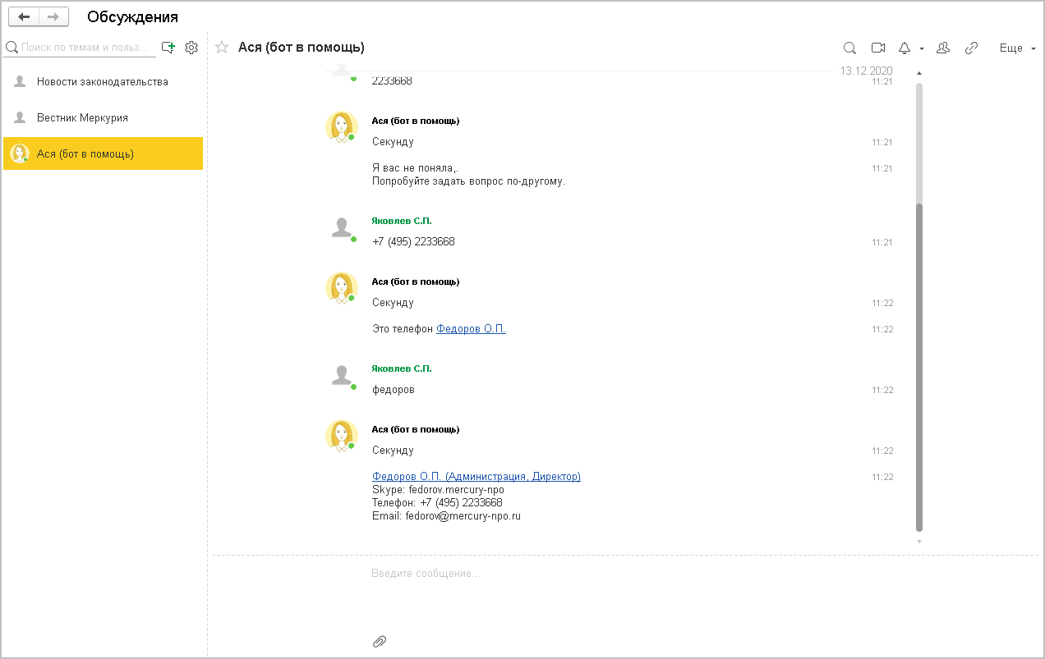Click the forward navigation arrow
The width and height of the screenshot is (1045, 659).
coord(53,16)
